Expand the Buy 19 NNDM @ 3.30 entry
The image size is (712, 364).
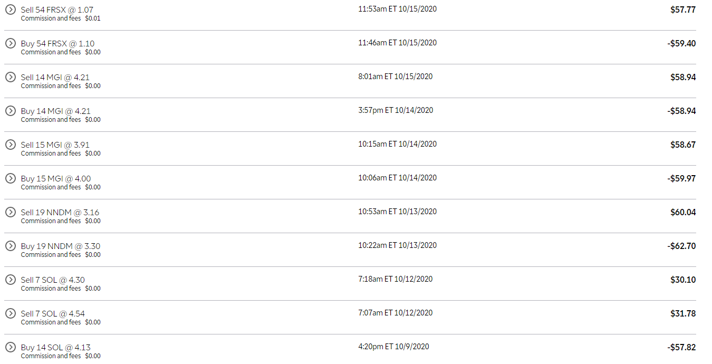tap(11, 246)
